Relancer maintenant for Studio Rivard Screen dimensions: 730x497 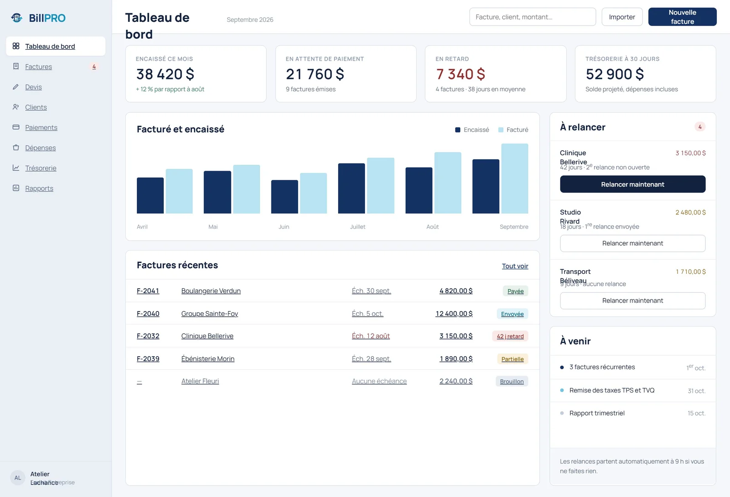click(x=632, y=243)
